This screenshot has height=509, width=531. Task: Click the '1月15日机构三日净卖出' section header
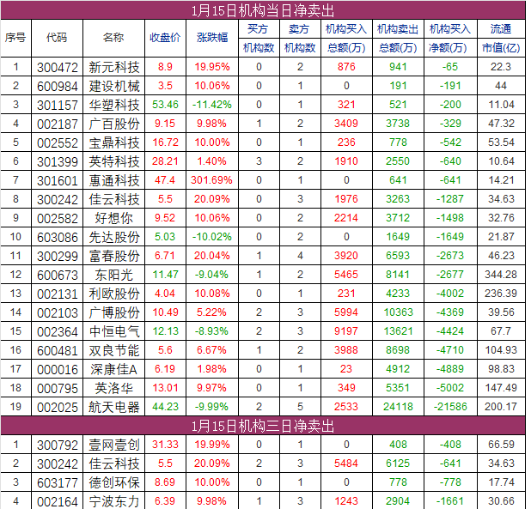click(263, 426)
